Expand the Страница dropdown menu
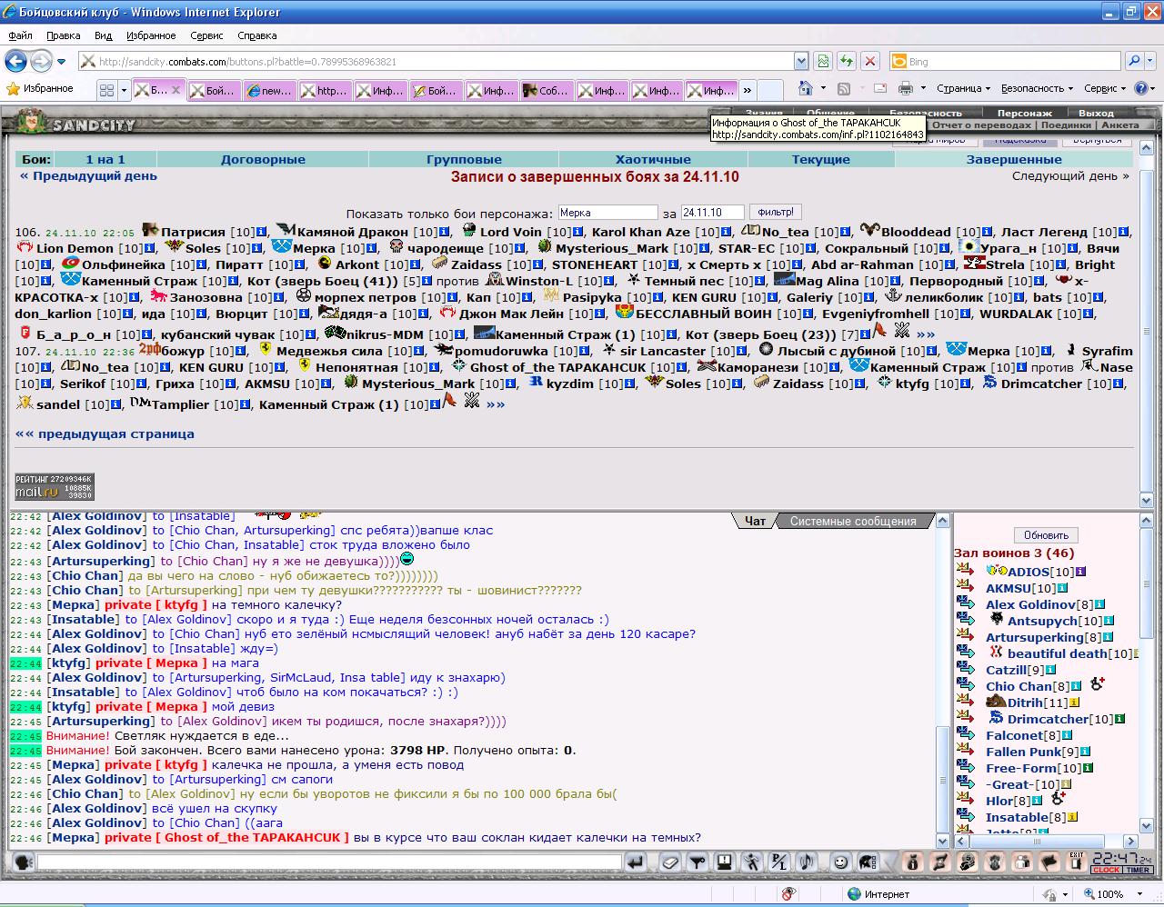Image resolution: width=1164 pixels, height=907 pixels. pos(963,88)
